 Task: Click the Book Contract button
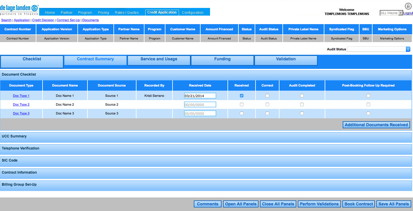[359, 204]
